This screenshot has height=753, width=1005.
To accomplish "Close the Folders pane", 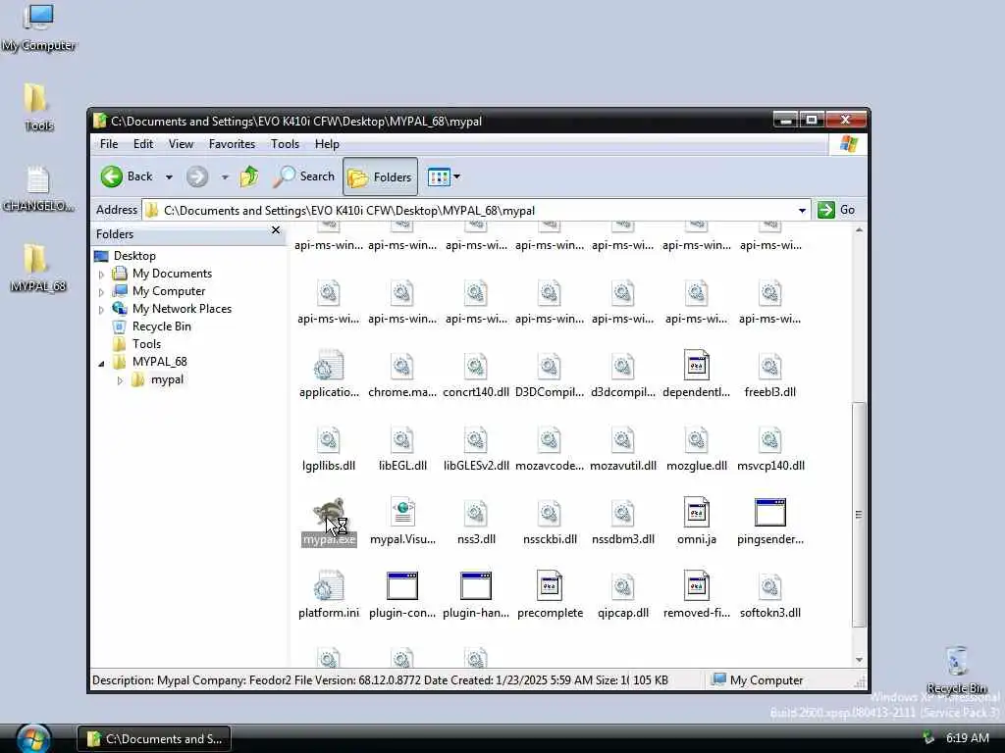I will [x=276, y=229].
